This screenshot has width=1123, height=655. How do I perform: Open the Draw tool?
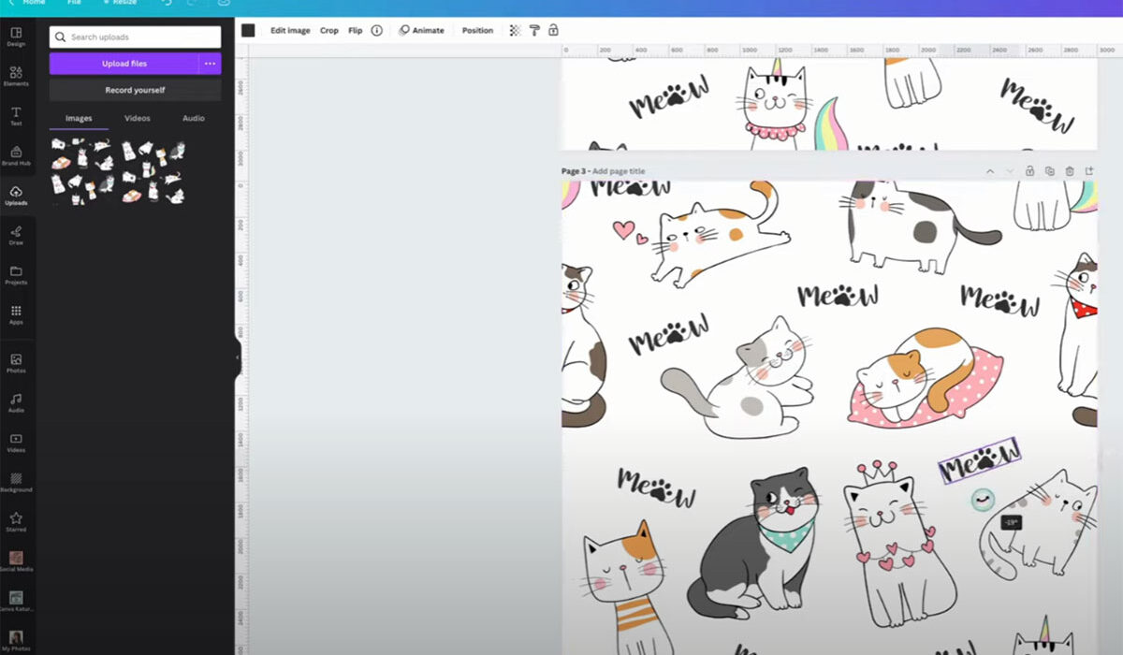coord(16,235)
